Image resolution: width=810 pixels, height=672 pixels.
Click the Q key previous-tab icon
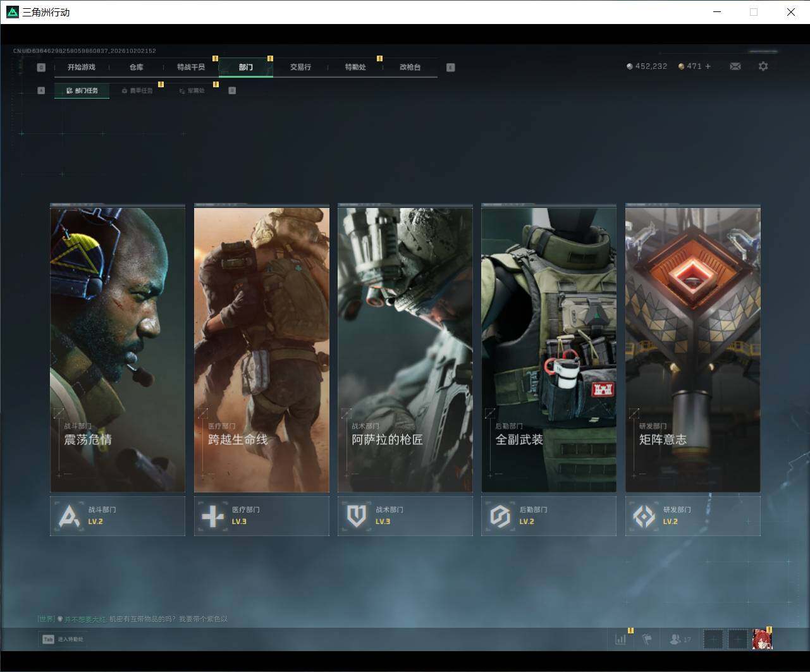tap(41, 68)
